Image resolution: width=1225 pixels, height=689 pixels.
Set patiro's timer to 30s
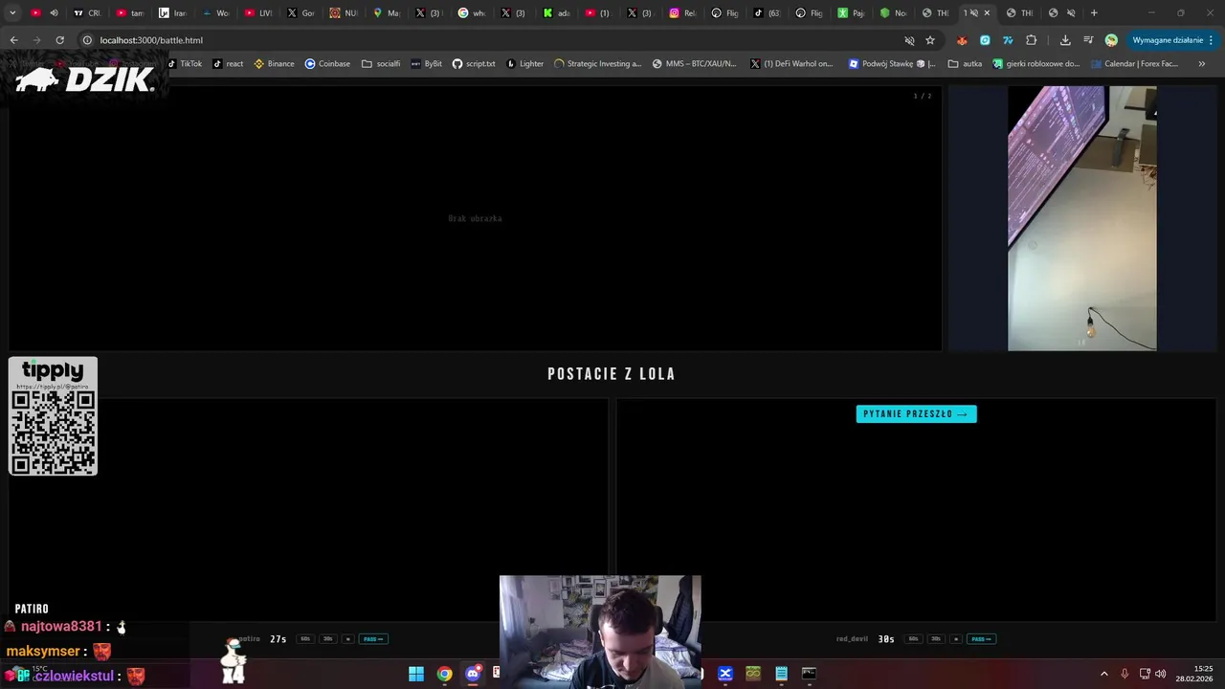(x=328, y=639)
